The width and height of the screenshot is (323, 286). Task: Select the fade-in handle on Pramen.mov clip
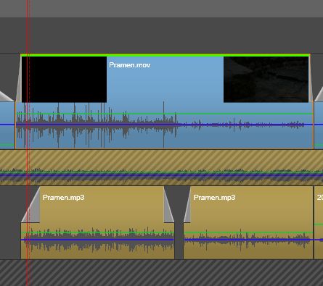(19, 80)
